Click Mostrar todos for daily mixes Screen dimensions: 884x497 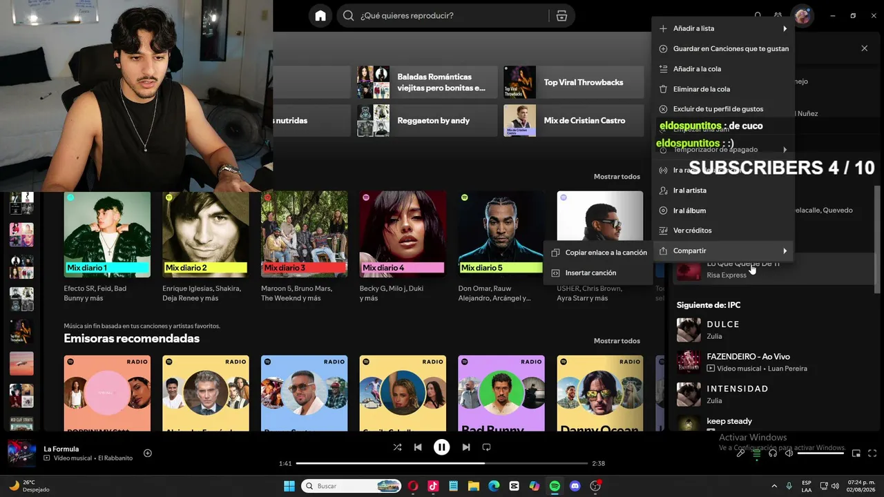pos(617,177)
